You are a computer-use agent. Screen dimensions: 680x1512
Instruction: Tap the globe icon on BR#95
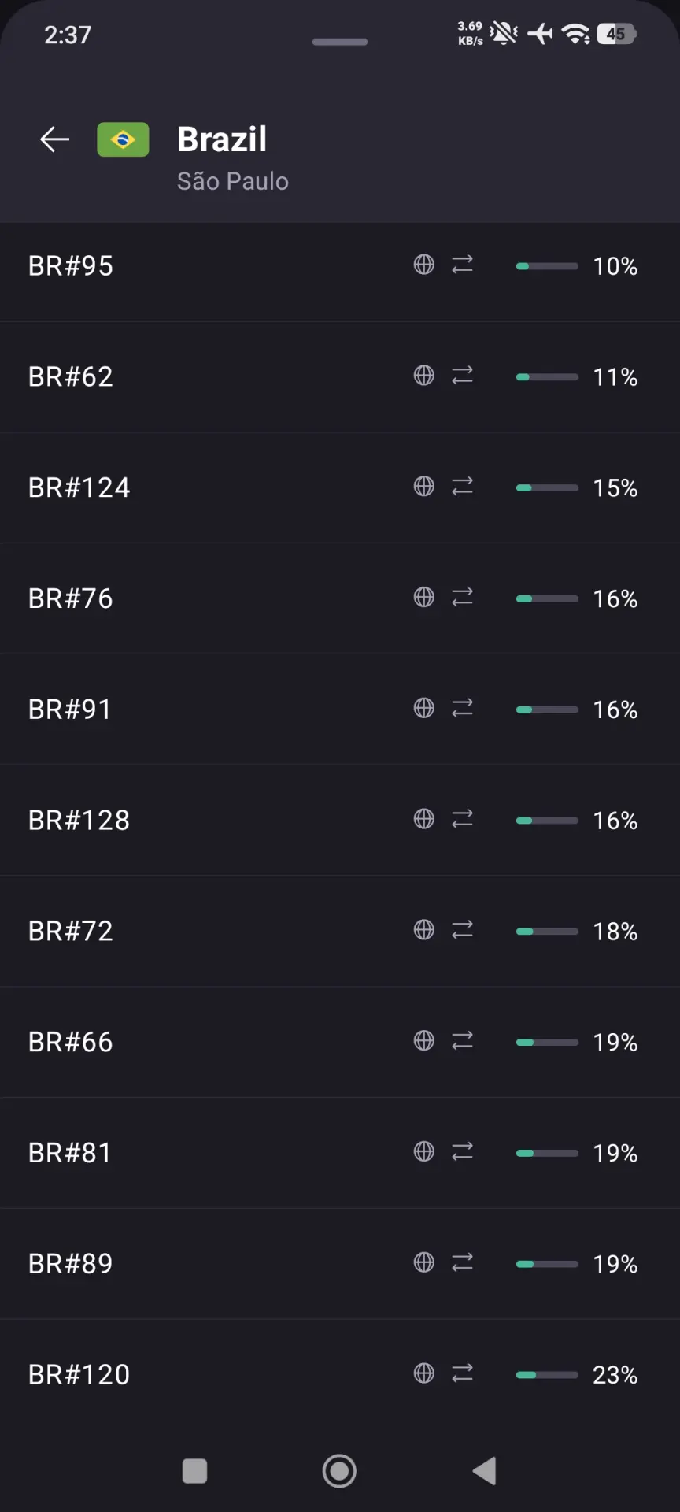pyautogui.click(x=424, y=265)
